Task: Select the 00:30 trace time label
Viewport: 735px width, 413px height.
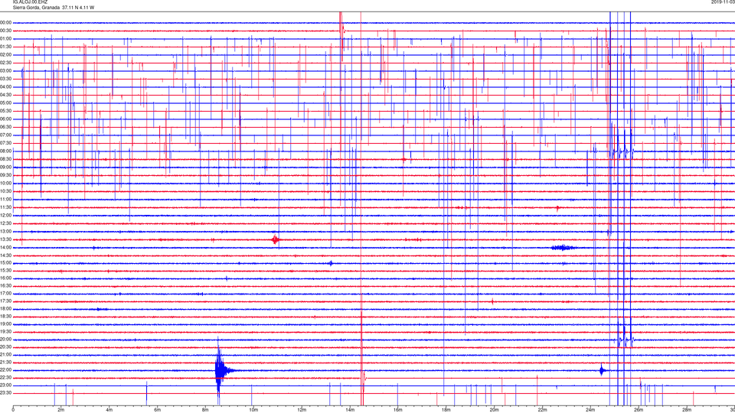Action: (6, 31)
